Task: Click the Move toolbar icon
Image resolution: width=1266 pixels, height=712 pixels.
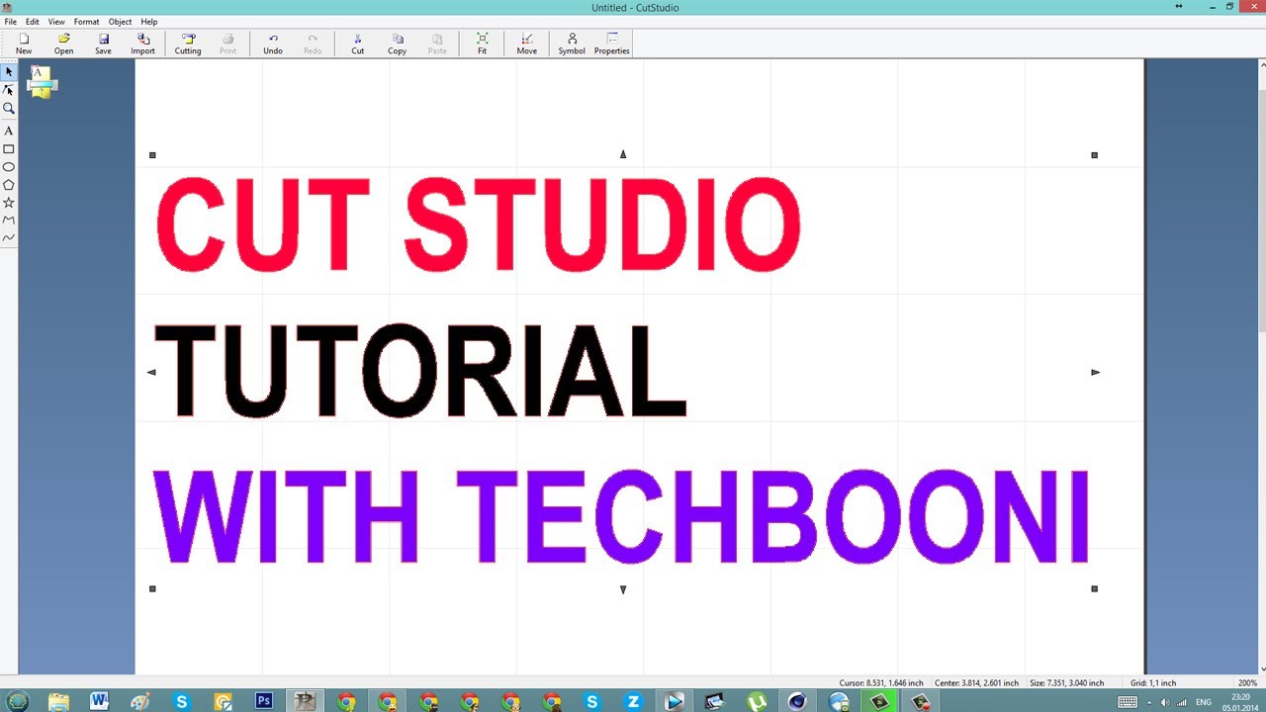Action: [527, 44]
